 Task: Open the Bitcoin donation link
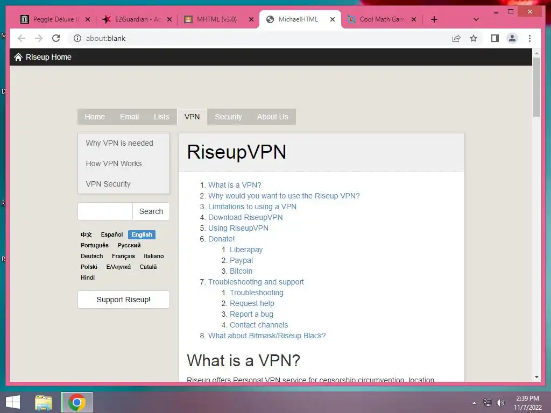pos(241,271)
